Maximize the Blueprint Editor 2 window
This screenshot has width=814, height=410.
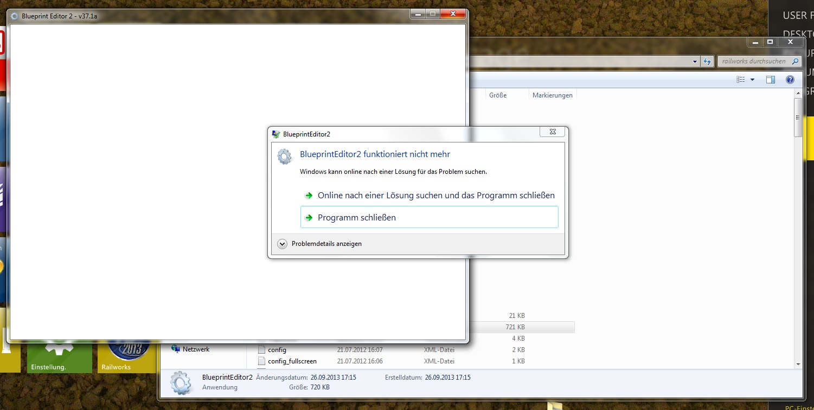pos(433,14)
